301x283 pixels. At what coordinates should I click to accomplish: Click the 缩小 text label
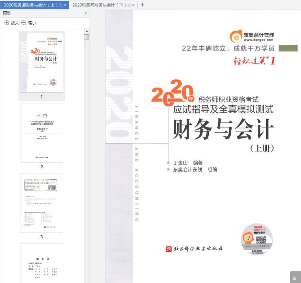(x=32, y=23)
